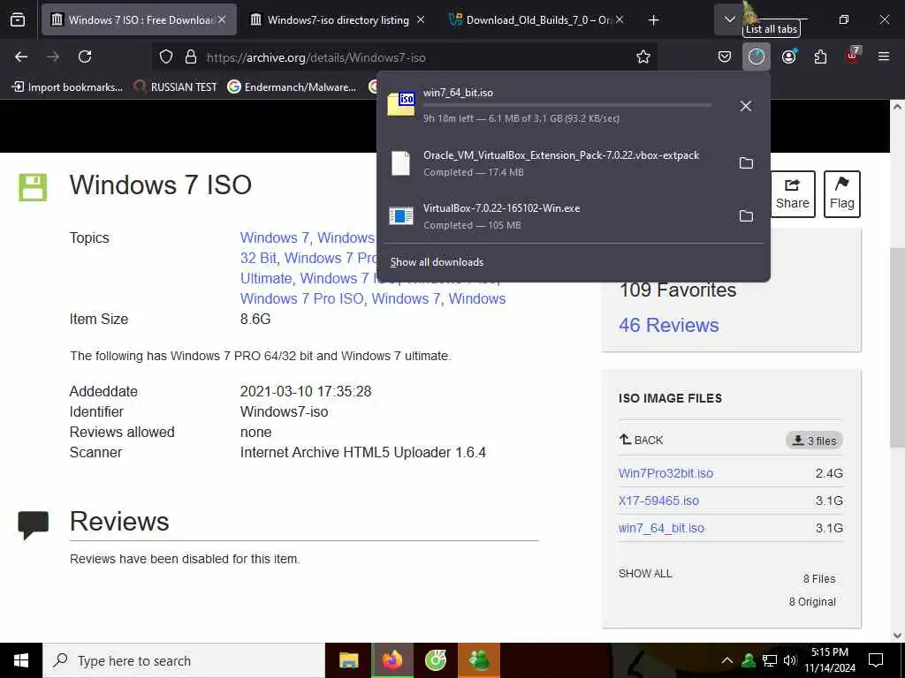Image resolution: width=905 pixels, height=678 pixels.
Task: Open the Firefox hamburger menu
Action: click(884, 56)
